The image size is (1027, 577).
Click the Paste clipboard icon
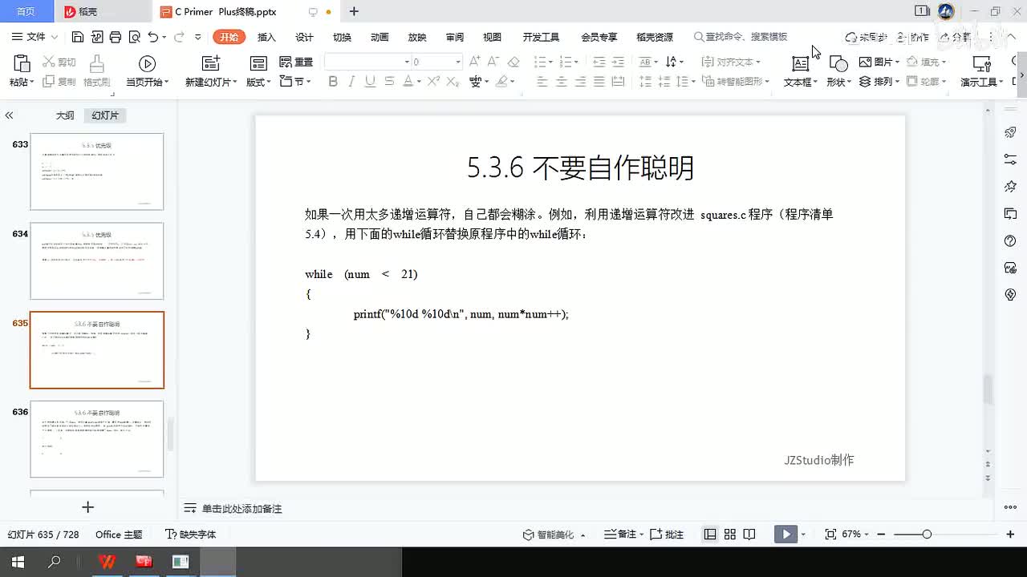point(22,63)
